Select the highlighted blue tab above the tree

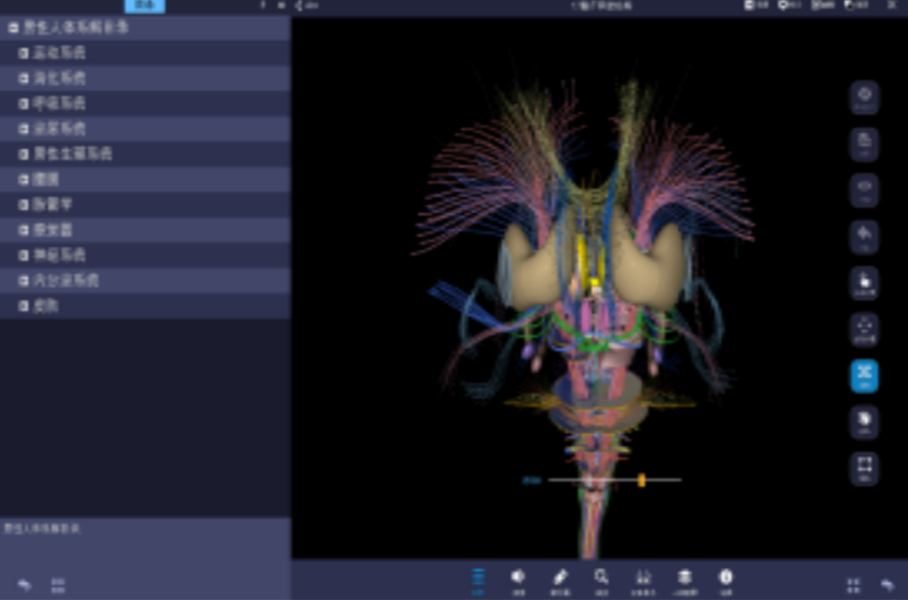145,6
